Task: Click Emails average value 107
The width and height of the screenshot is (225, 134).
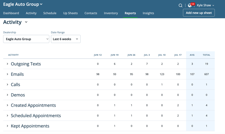Action: pos(192,74)
